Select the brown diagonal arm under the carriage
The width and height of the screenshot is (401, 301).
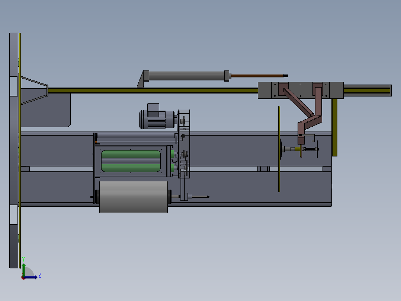pos(298,102)
